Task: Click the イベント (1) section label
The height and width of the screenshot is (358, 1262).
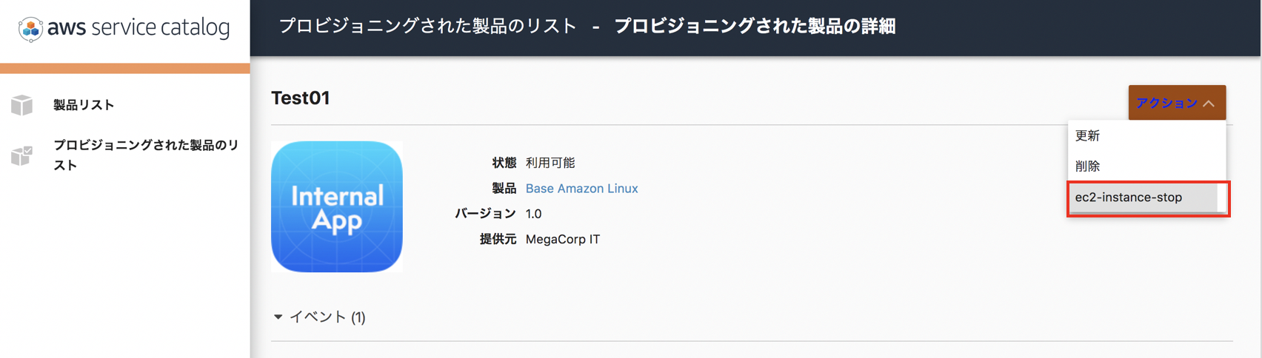Action: tap(327, 317)
